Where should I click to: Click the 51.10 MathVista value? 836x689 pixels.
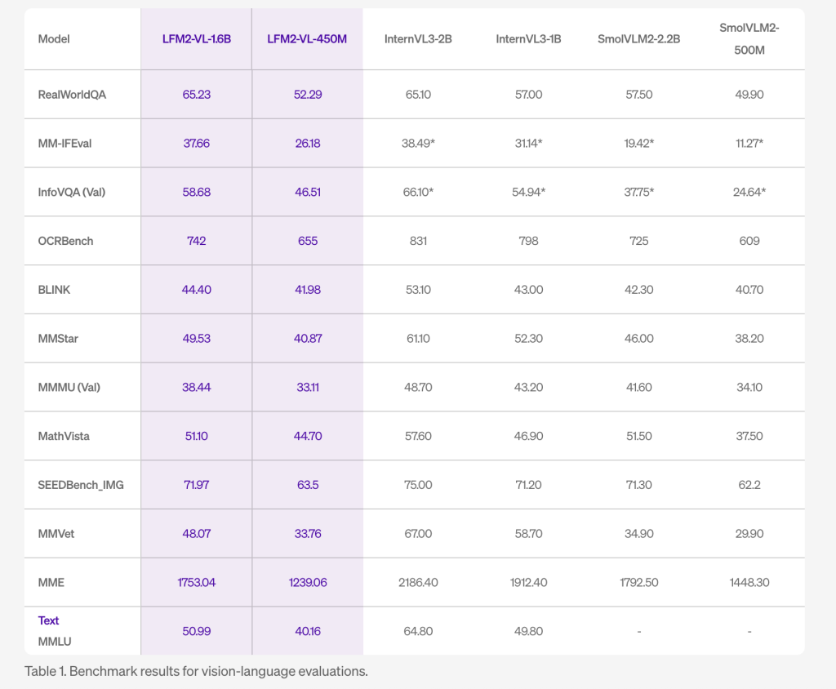coord(196,436)
